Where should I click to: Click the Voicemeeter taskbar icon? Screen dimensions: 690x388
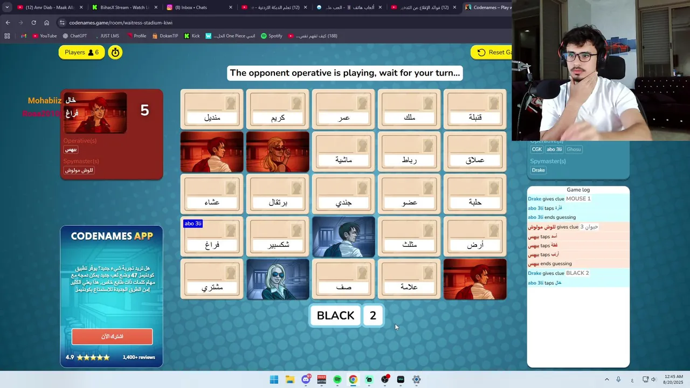point(322,379)
